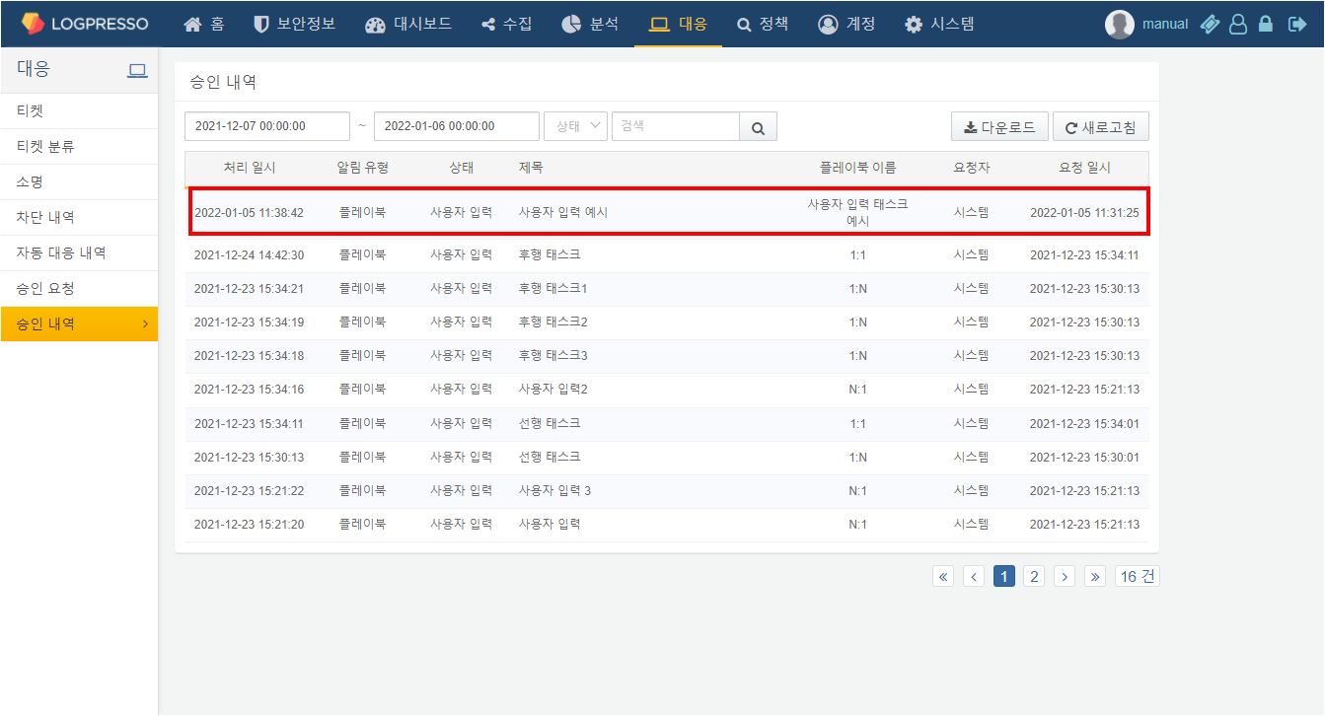Select 승인 내역 in the sidebar
The height and width of the screenshot is (716, 1325).
(x=79, y=323)
